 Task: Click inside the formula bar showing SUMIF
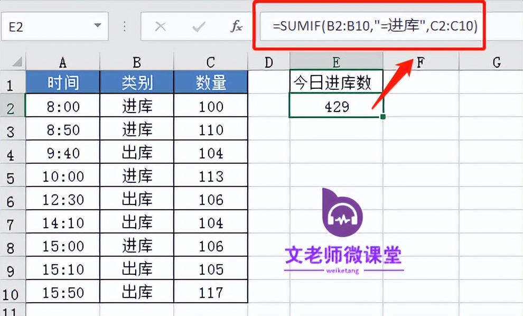(x=370, y=25)
